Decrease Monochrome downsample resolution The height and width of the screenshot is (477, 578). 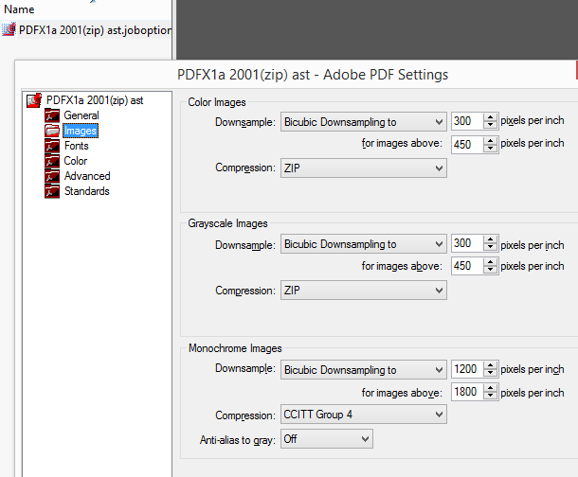coord(490,373)
